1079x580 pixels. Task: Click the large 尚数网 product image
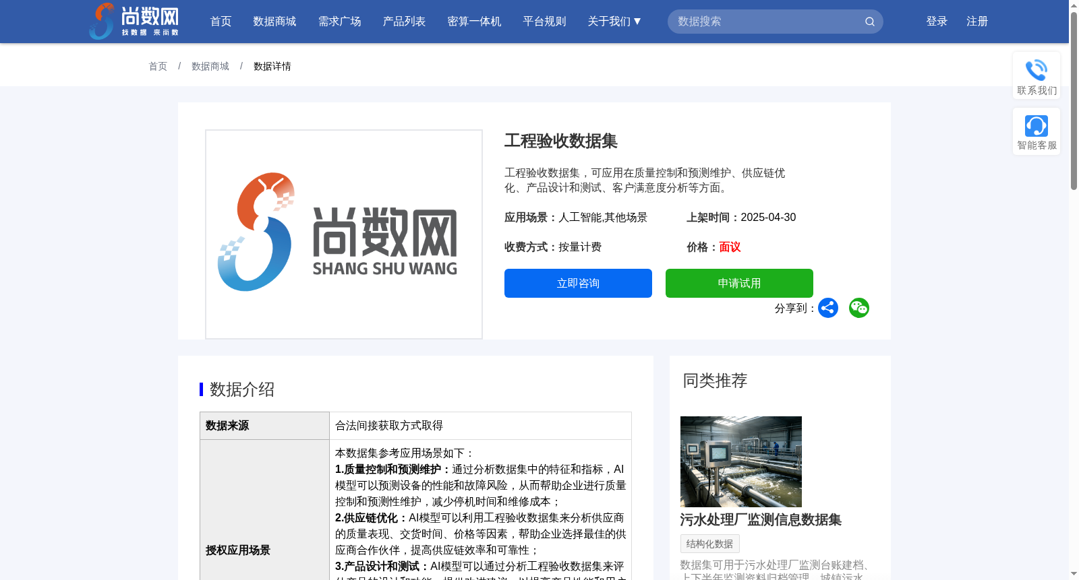(x=344, y=234)
